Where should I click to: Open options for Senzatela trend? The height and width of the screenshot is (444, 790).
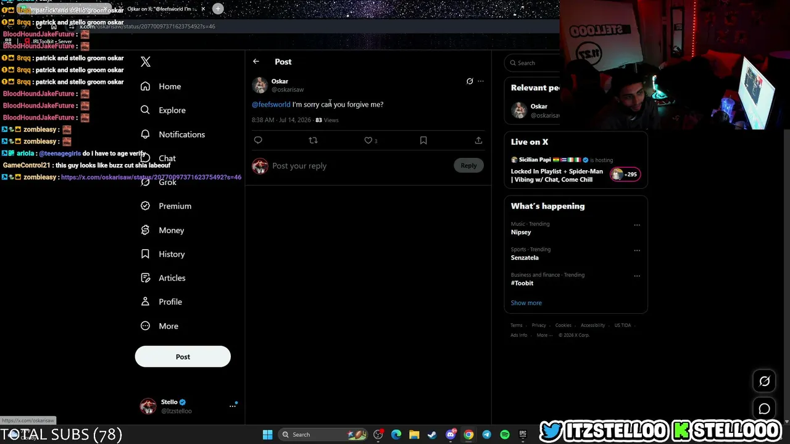tap(637, 250)
